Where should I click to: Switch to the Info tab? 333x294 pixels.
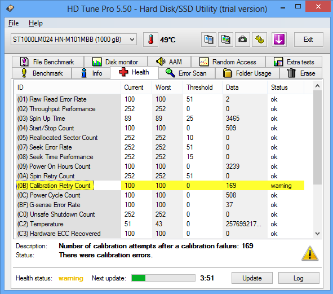point(91,73)
